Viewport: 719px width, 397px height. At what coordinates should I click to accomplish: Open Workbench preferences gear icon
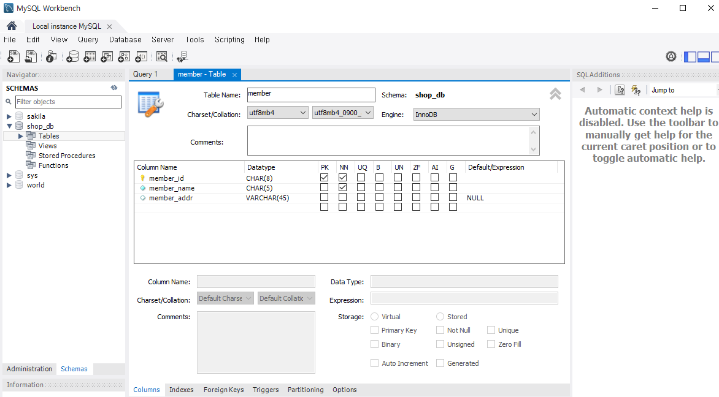coord(671,56)
